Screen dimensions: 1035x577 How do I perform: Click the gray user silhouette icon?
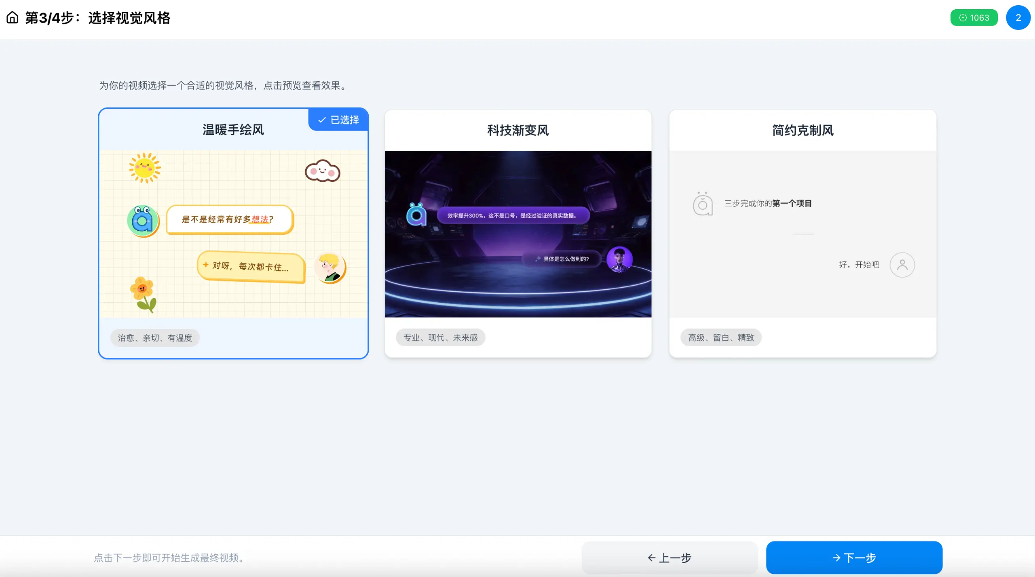coord(902,265)
